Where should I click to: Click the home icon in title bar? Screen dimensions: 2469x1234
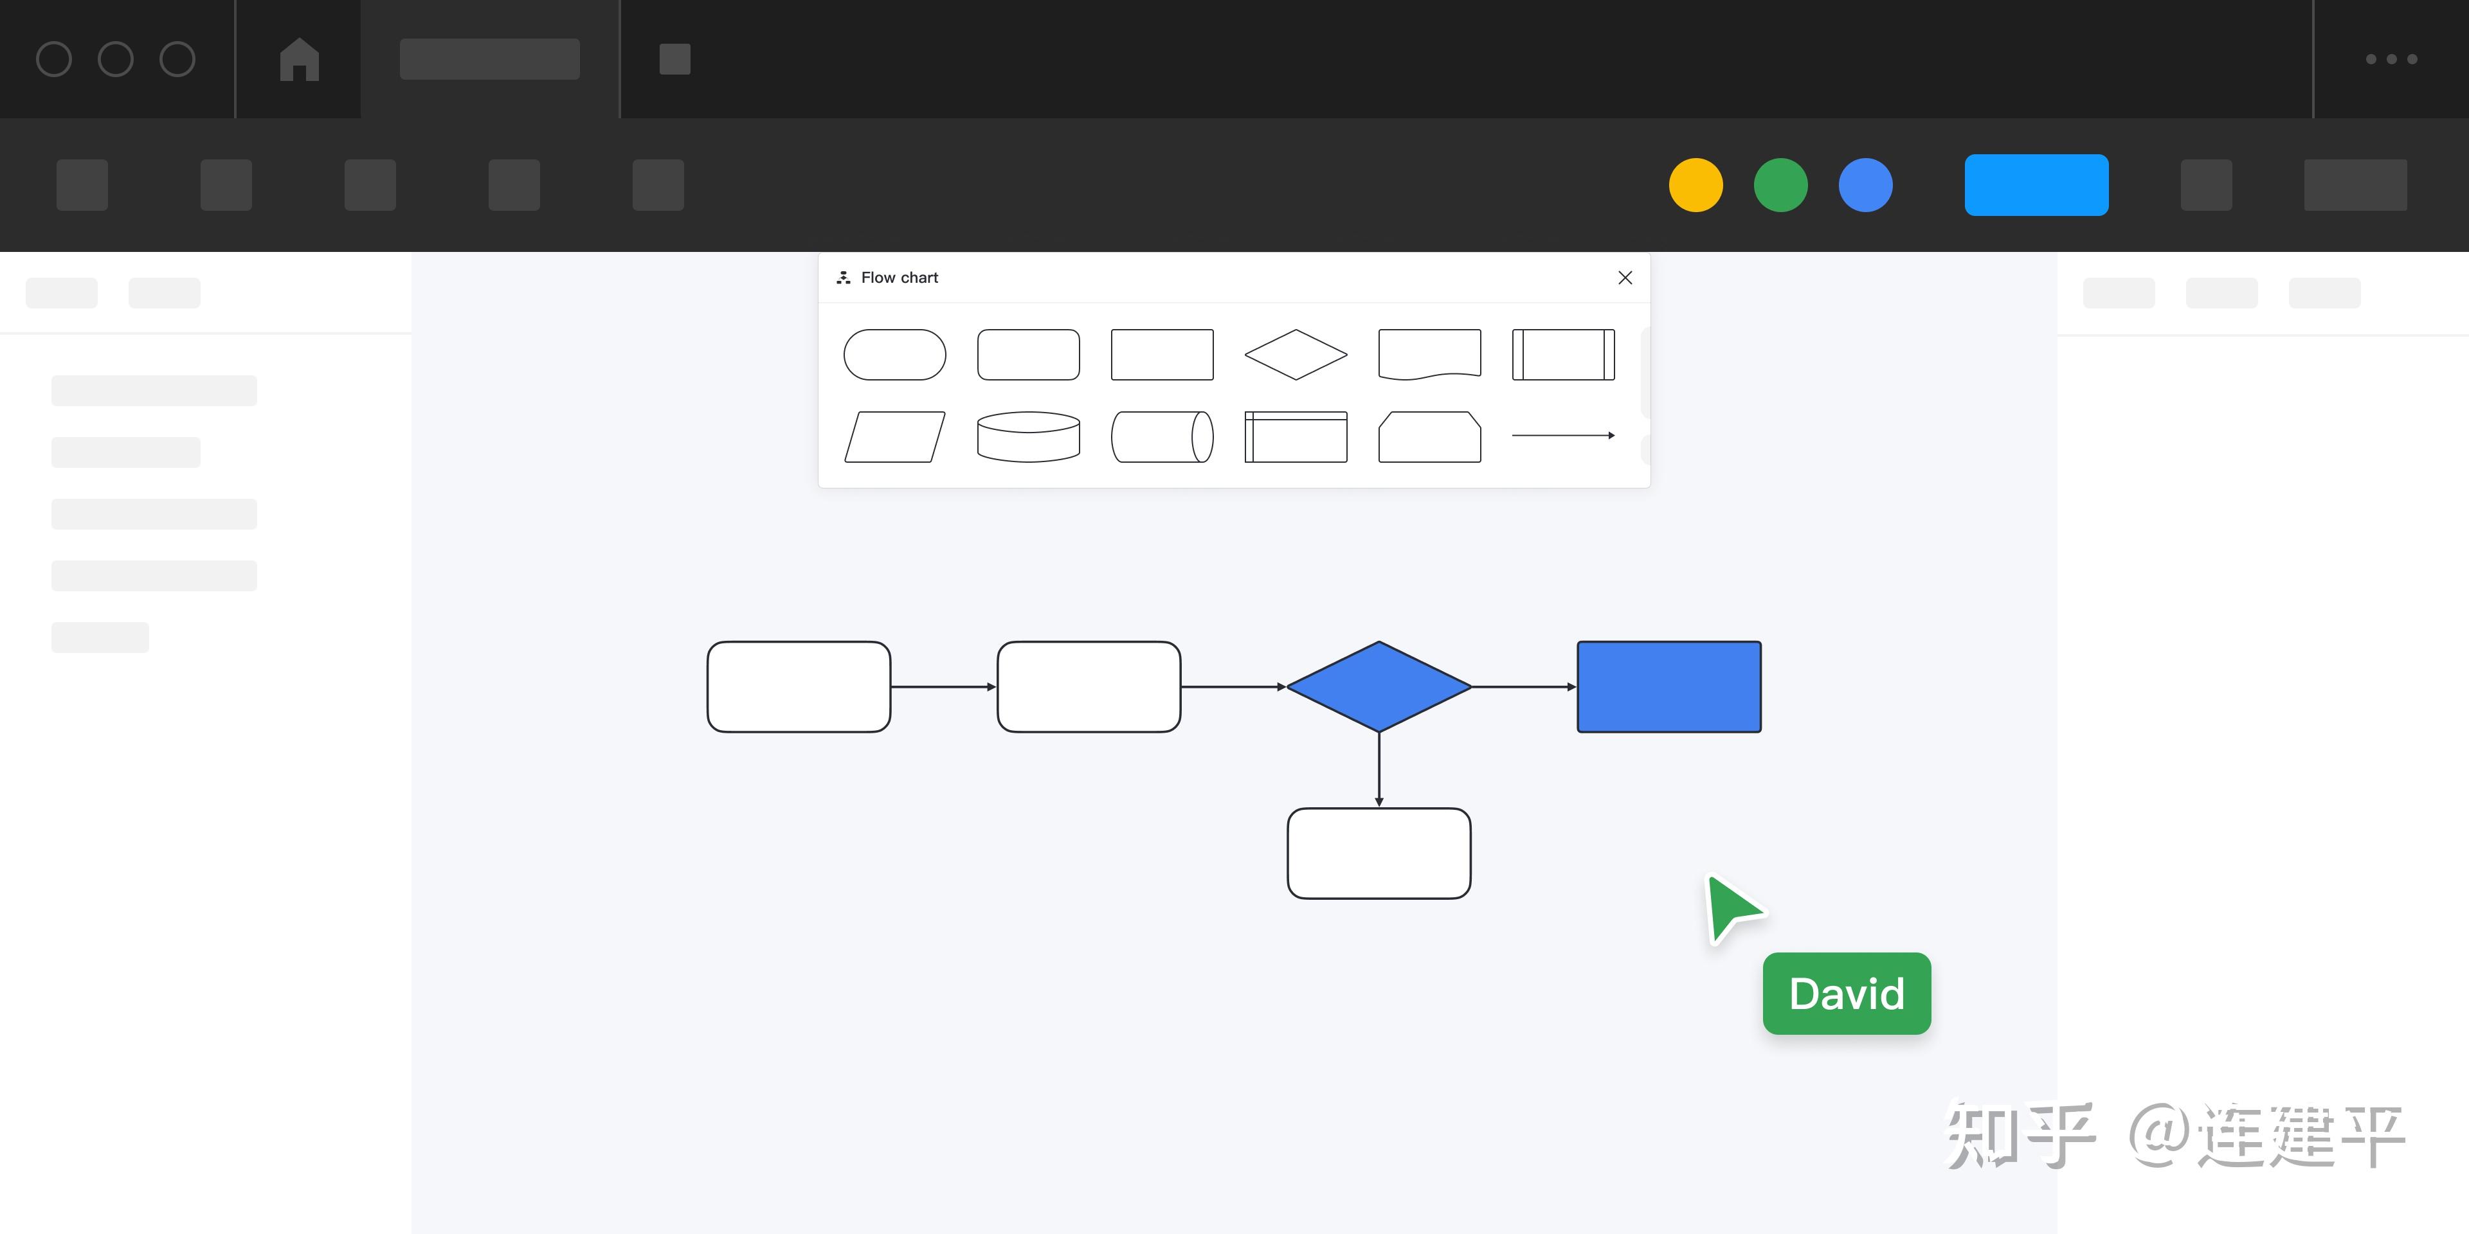tap(299, 59)
